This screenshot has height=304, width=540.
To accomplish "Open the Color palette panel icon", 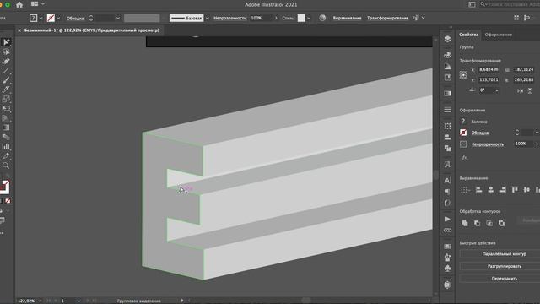I will coord(447,55).
